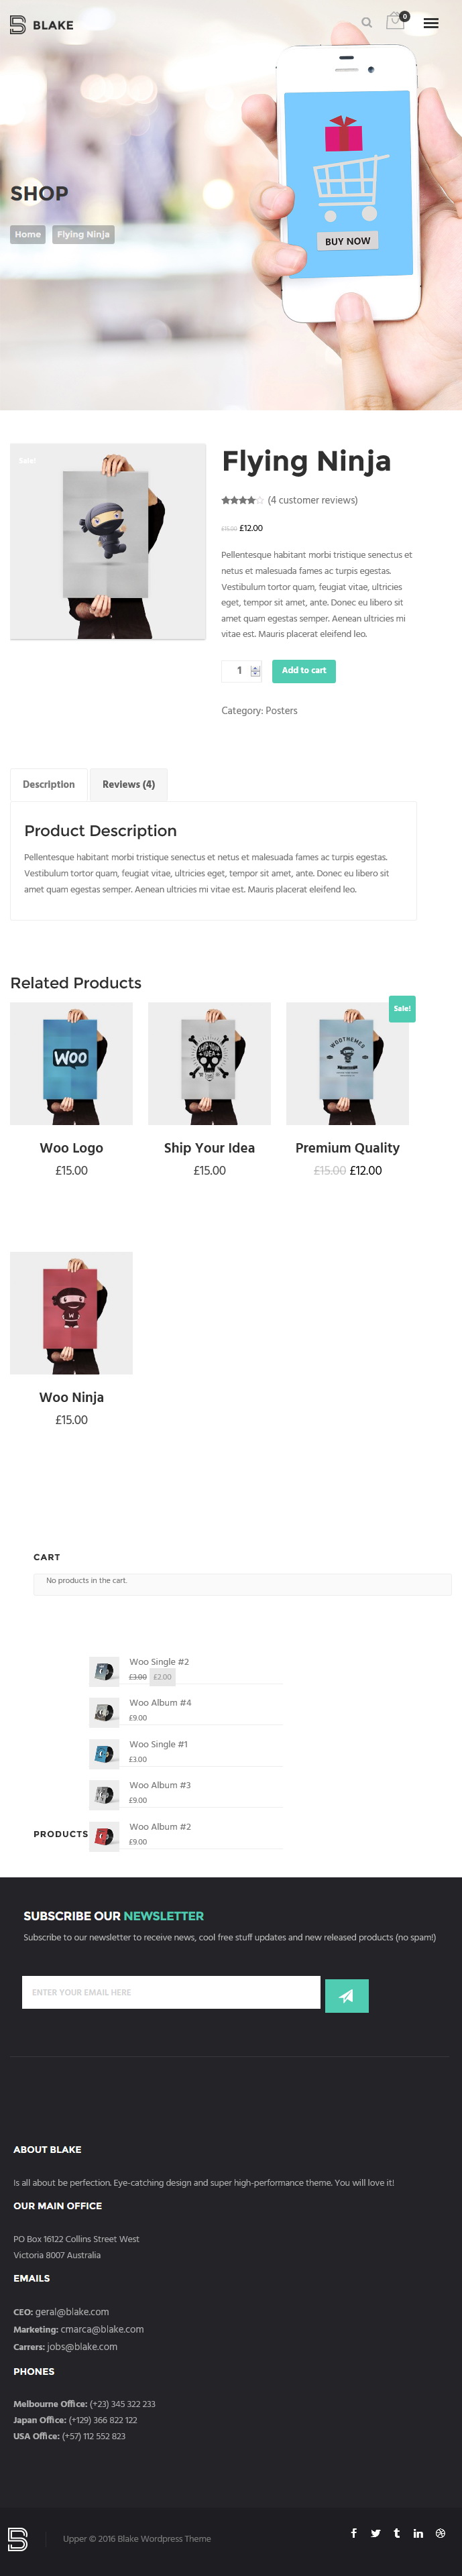Open the LinkedIn icon in footer

(x=418, y=2533)
